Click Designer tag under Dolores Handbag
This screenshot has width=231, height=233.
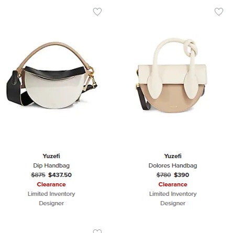point(173,203)
